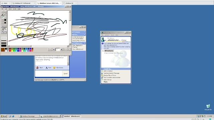The height and width of the screenshot is (120, 214).
Task: Click Start Application Sharing link
Action: (x=77, y=46)
